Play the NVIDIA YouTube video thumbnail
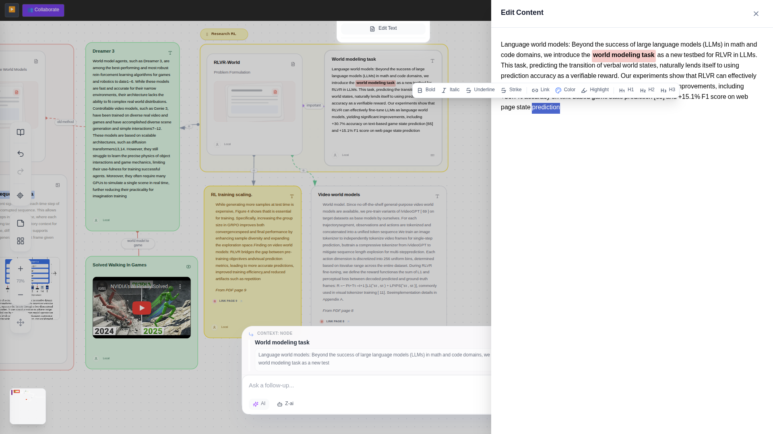773x434 pixels. point(142,308)
